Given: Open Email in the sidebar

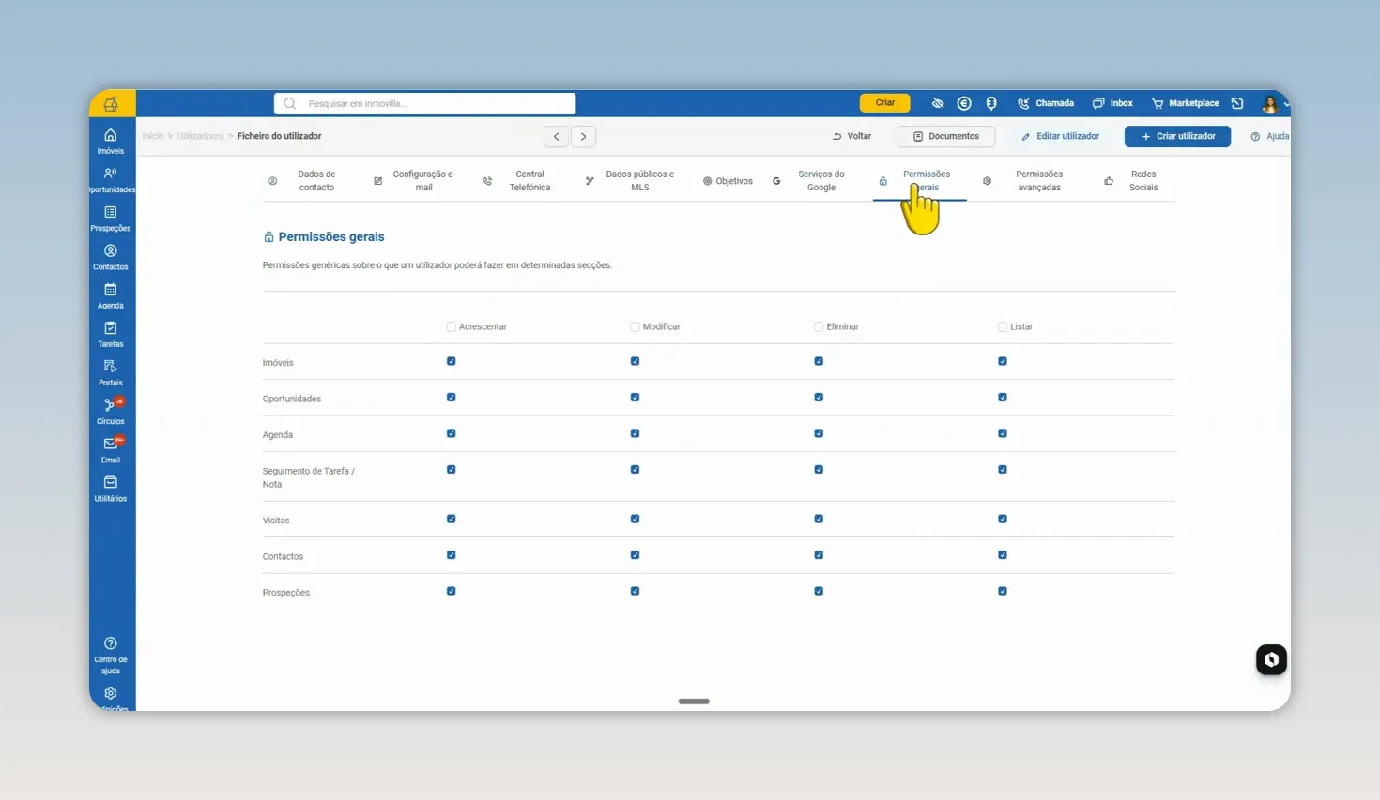Looking at the screenshot, I should click(x=111, y=450).
